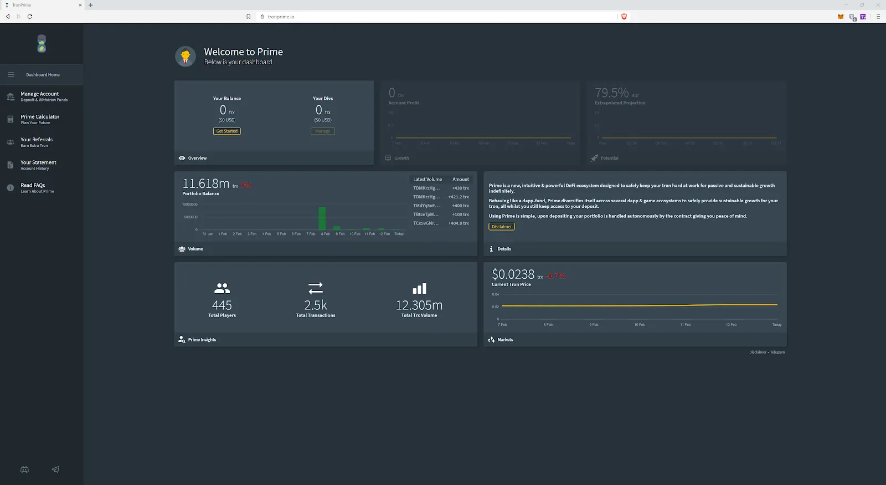
Task: Toggle the hamburger menu beside Dashboard Home
Action: pyautogui.click(x=11, y=74)
